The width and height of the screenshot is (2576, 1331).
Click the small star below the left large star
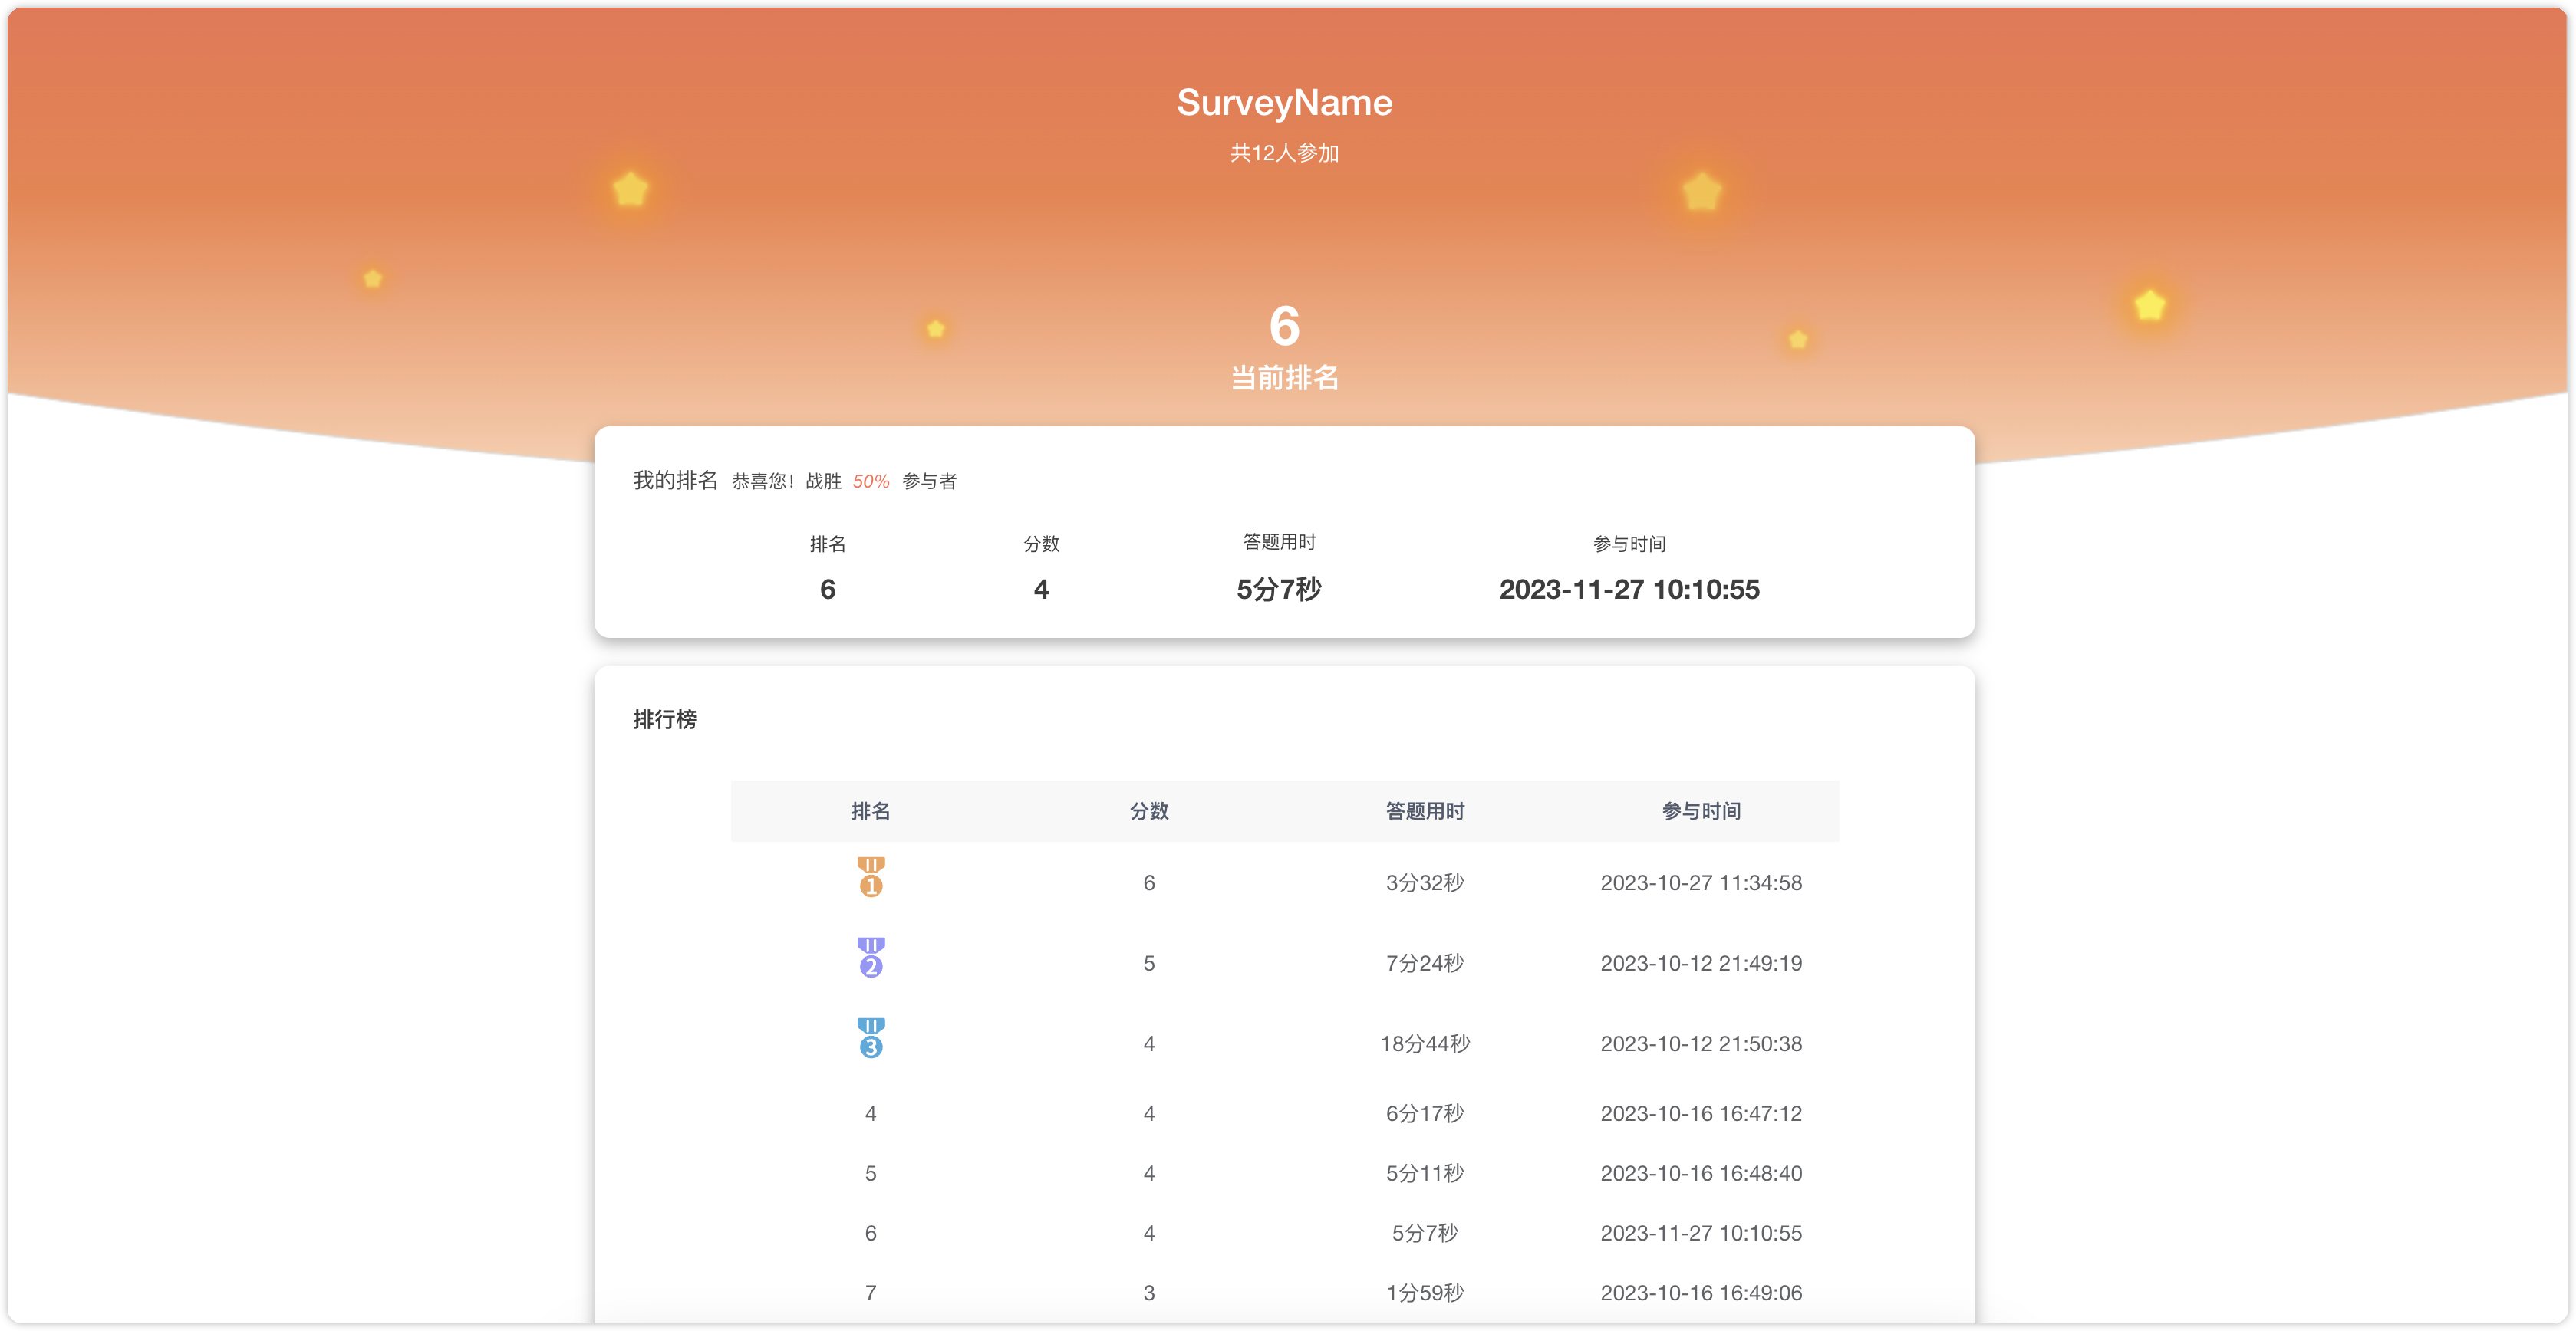tap(372, 279)
